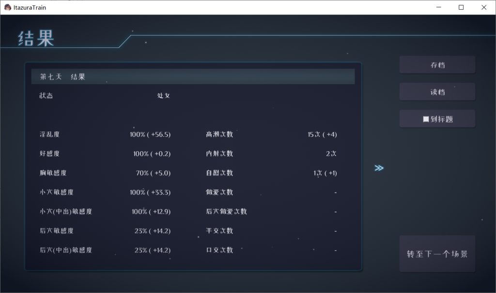Viewport: 496px width, 293px height.
Task: Click the value 15次 ( +4)
Action: [x=322, y=134]
